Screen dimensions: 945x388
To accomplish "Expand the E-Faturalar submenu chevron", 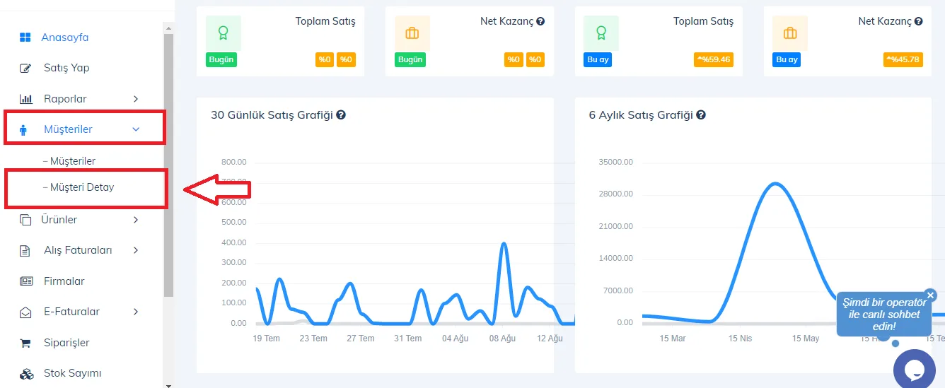I will click(136, 312).
